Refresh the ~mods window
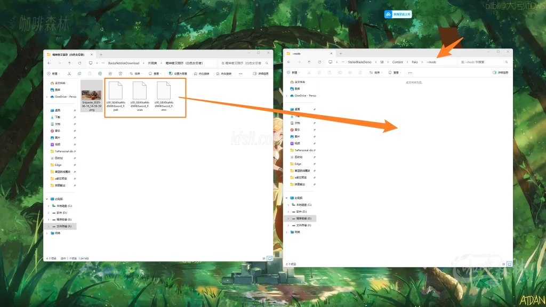The width and height of the screenshot is (546, 307). click(x=319, y=62)
